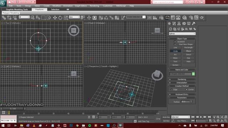Collapse the Creation Method rollout

click(x=182, y=86)
